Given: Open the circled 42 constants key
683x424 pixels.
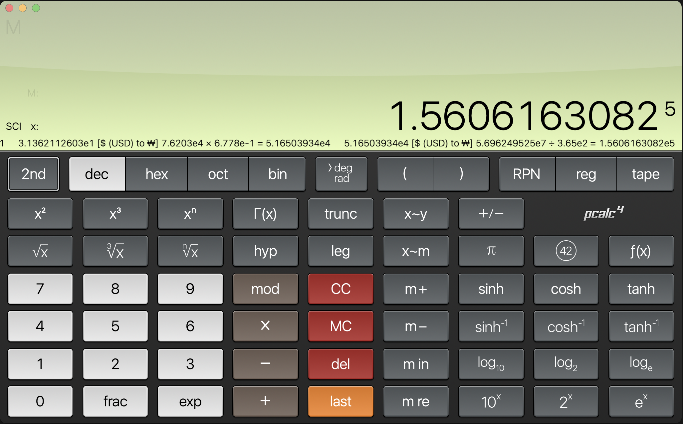Looking at the screenshot, I should pyautogui.click(x=566, y=251).
